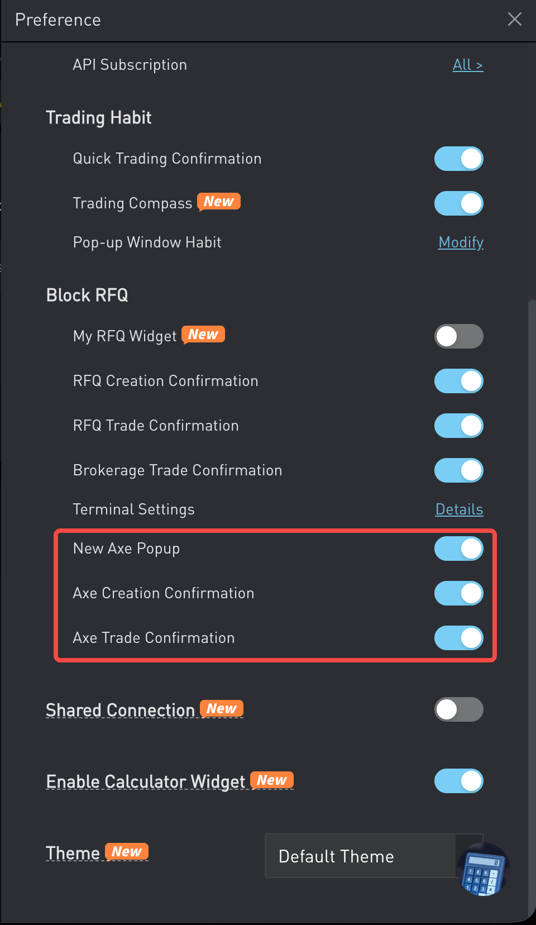Enable the My RFQ Widget toggle
Image resolution: width=536 pixels, height=925 pixels.
tap(458, 336)
